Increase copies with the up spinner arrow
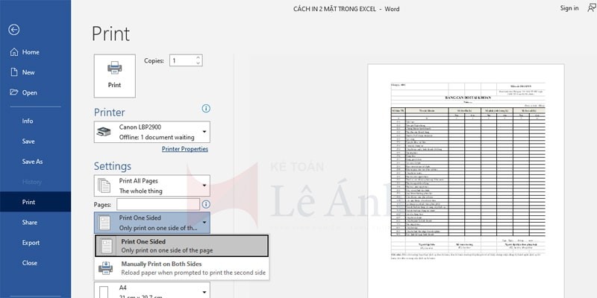This screenshot has width=597, height=298. click(x=198, y=58)
